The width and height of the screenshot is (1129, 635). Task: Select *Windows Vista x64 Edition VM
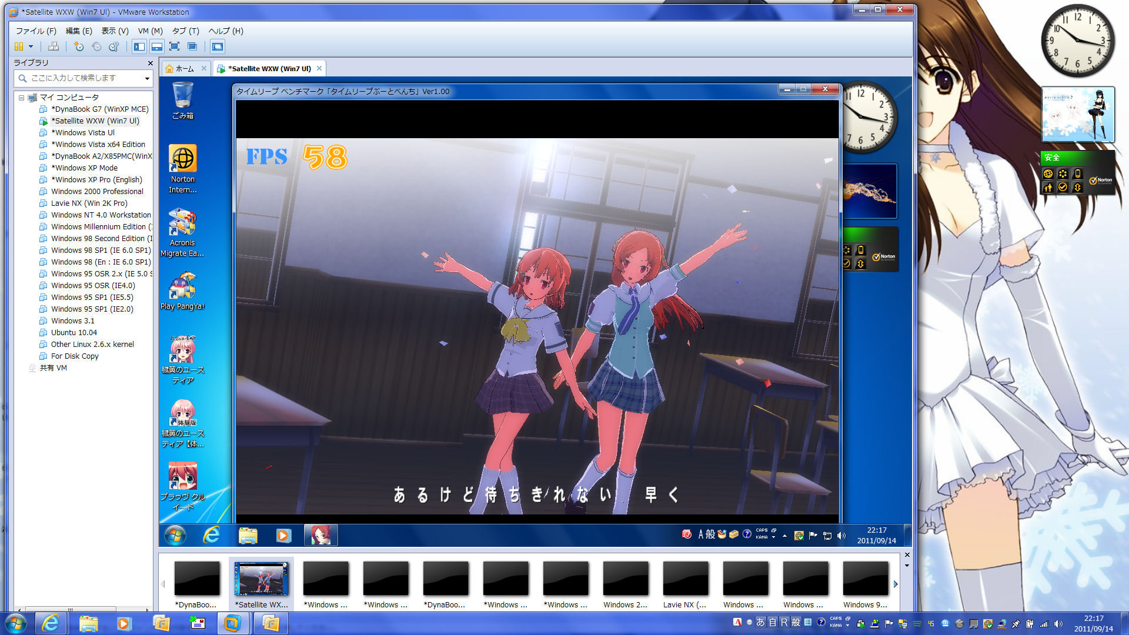point(98,144)
